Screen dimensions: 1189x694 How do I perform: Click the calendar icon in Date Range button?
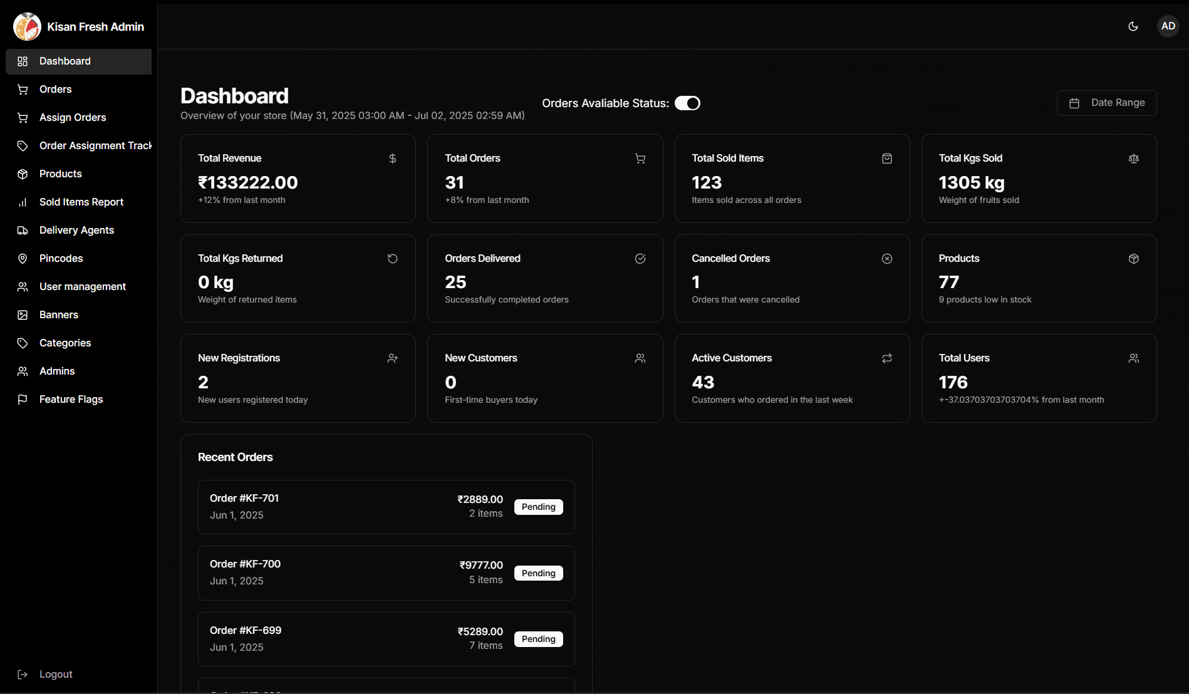(x=1074, y=103)
